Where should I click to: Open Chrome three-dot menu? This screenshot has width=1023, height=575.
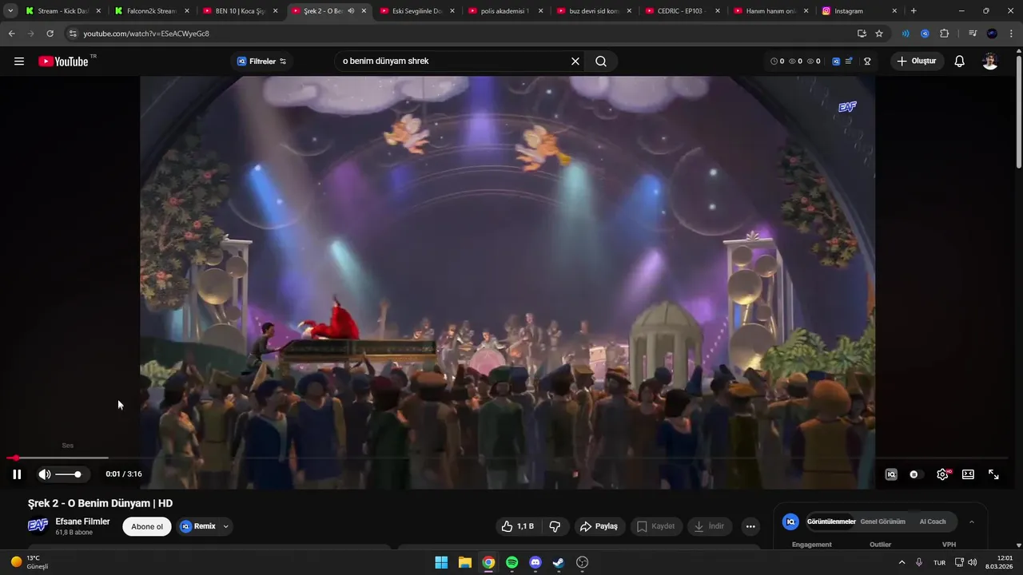1011,34
